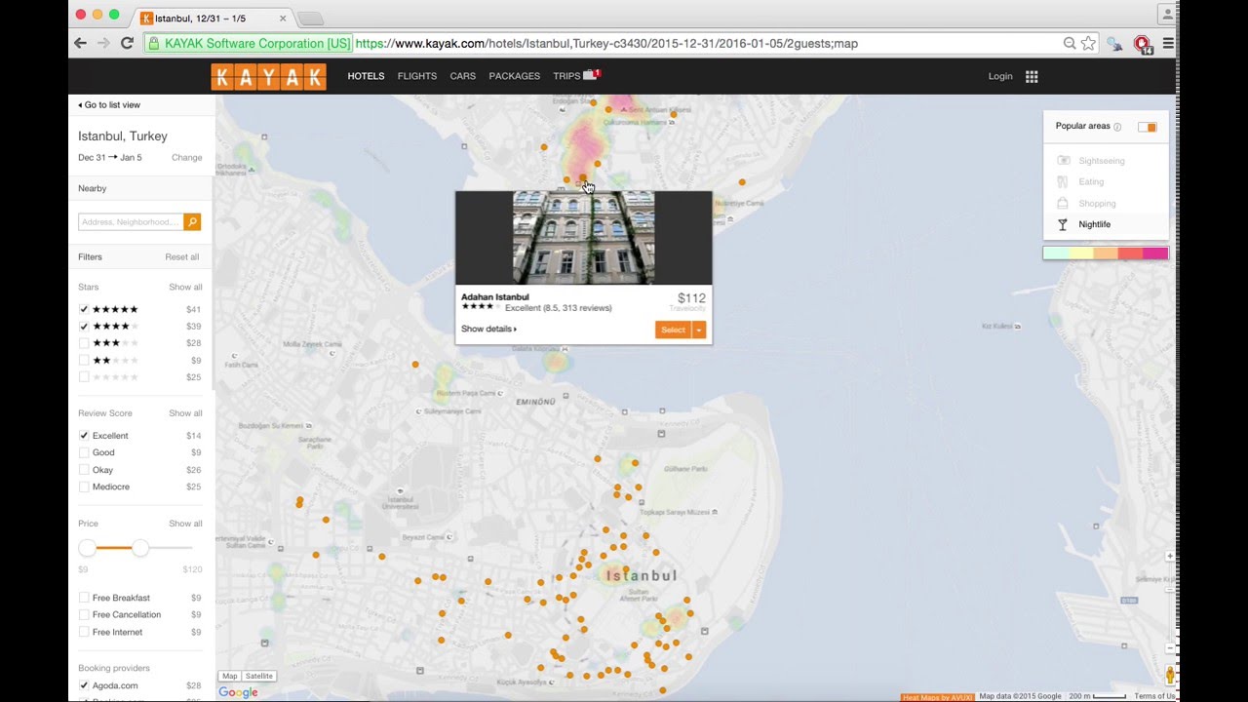Click the Chrome user profile button

pyautogui.click(x=1166, y=14)
